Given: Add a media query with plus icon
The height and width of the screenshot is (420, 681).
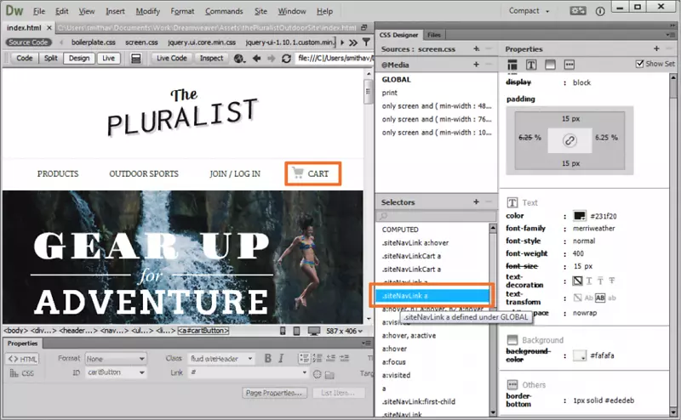Looking at the screenshot, I should point(477,65).
